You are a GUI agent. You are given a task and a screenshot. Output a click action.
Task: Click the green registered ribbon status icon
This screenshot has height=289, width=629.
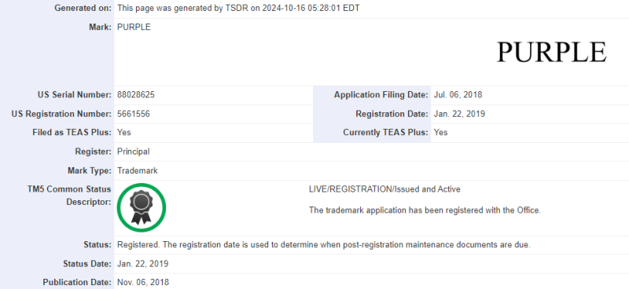(142, 207)
